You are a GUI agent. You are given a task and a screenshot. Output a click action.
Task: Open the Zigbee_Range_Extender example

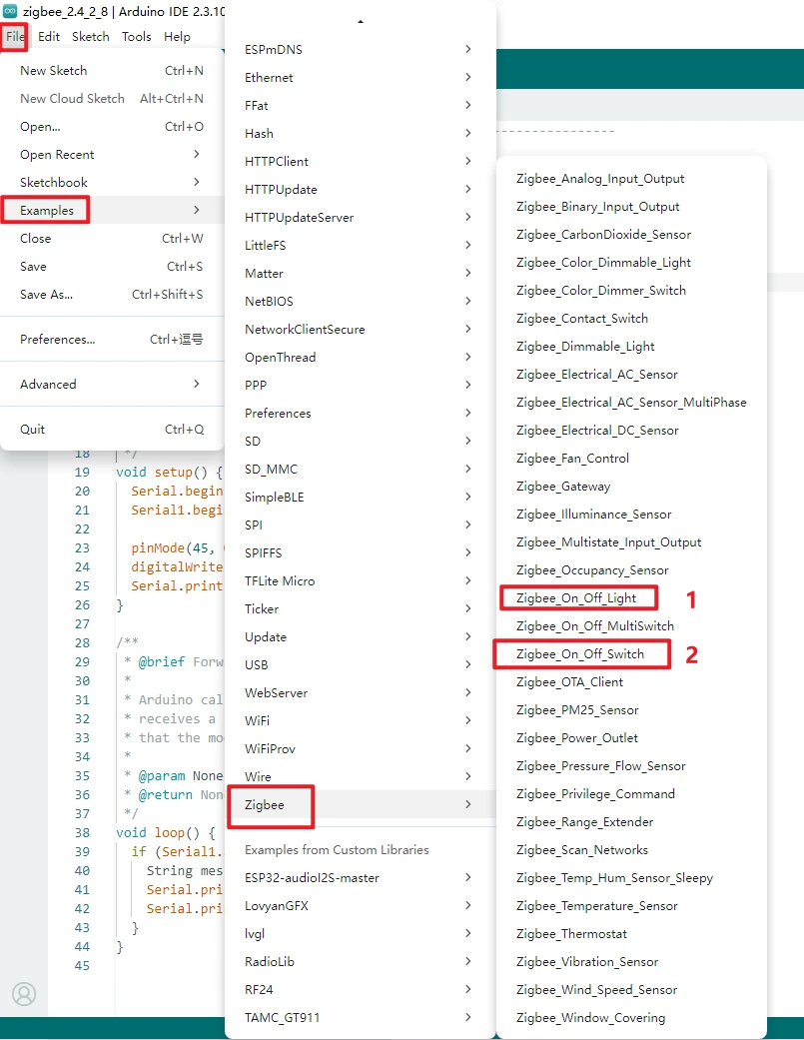point(631,822)
